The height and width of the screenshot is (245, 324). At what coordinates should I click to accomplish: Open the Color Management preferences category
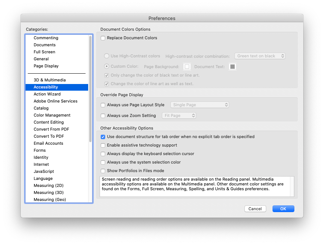(x=52, y=115)
